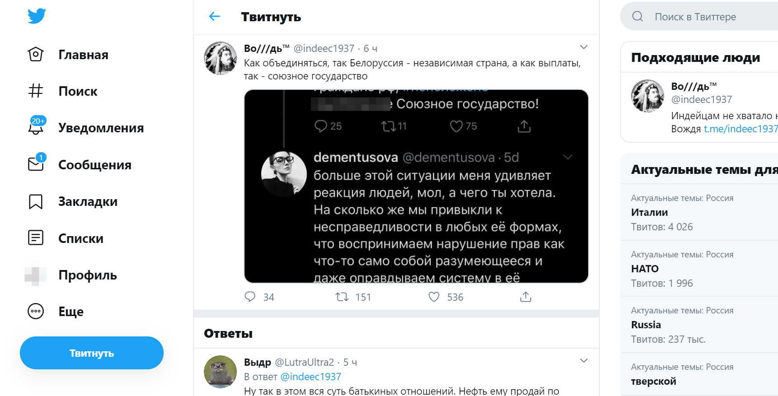The image size is (778, 396).
Task: Expand the options chevron on main tweet
Action: (x=584, y=47)
